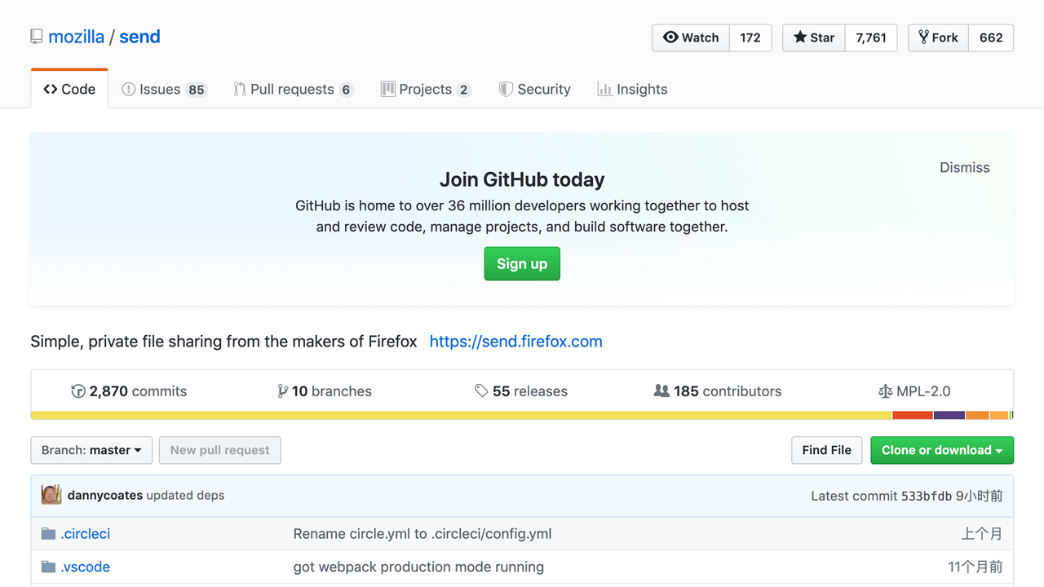Dismiss the Join GitHub banner
The height and width of the screenshot is (587, 1044).
[x=964, y=167]
